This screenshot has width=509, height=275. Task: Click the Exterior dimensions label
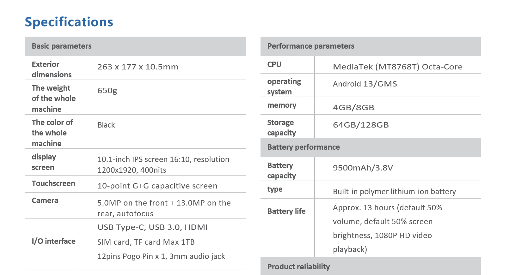click(52, 69)
